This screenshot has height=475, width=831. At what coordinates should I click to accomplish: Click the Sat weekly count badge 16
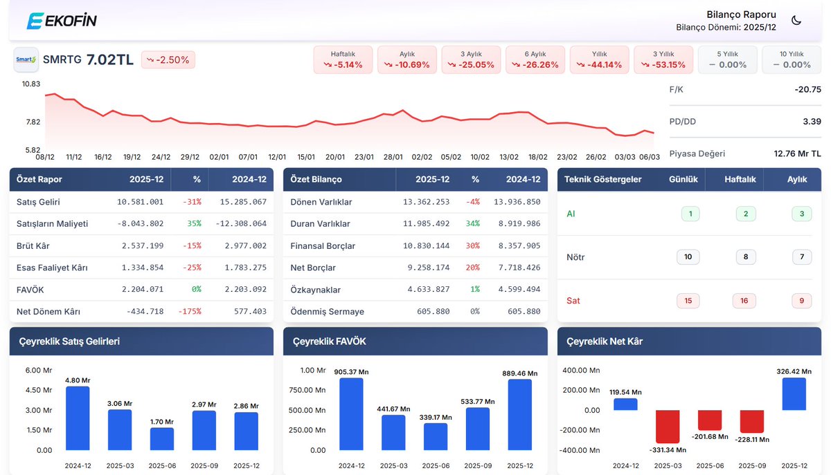745,301
